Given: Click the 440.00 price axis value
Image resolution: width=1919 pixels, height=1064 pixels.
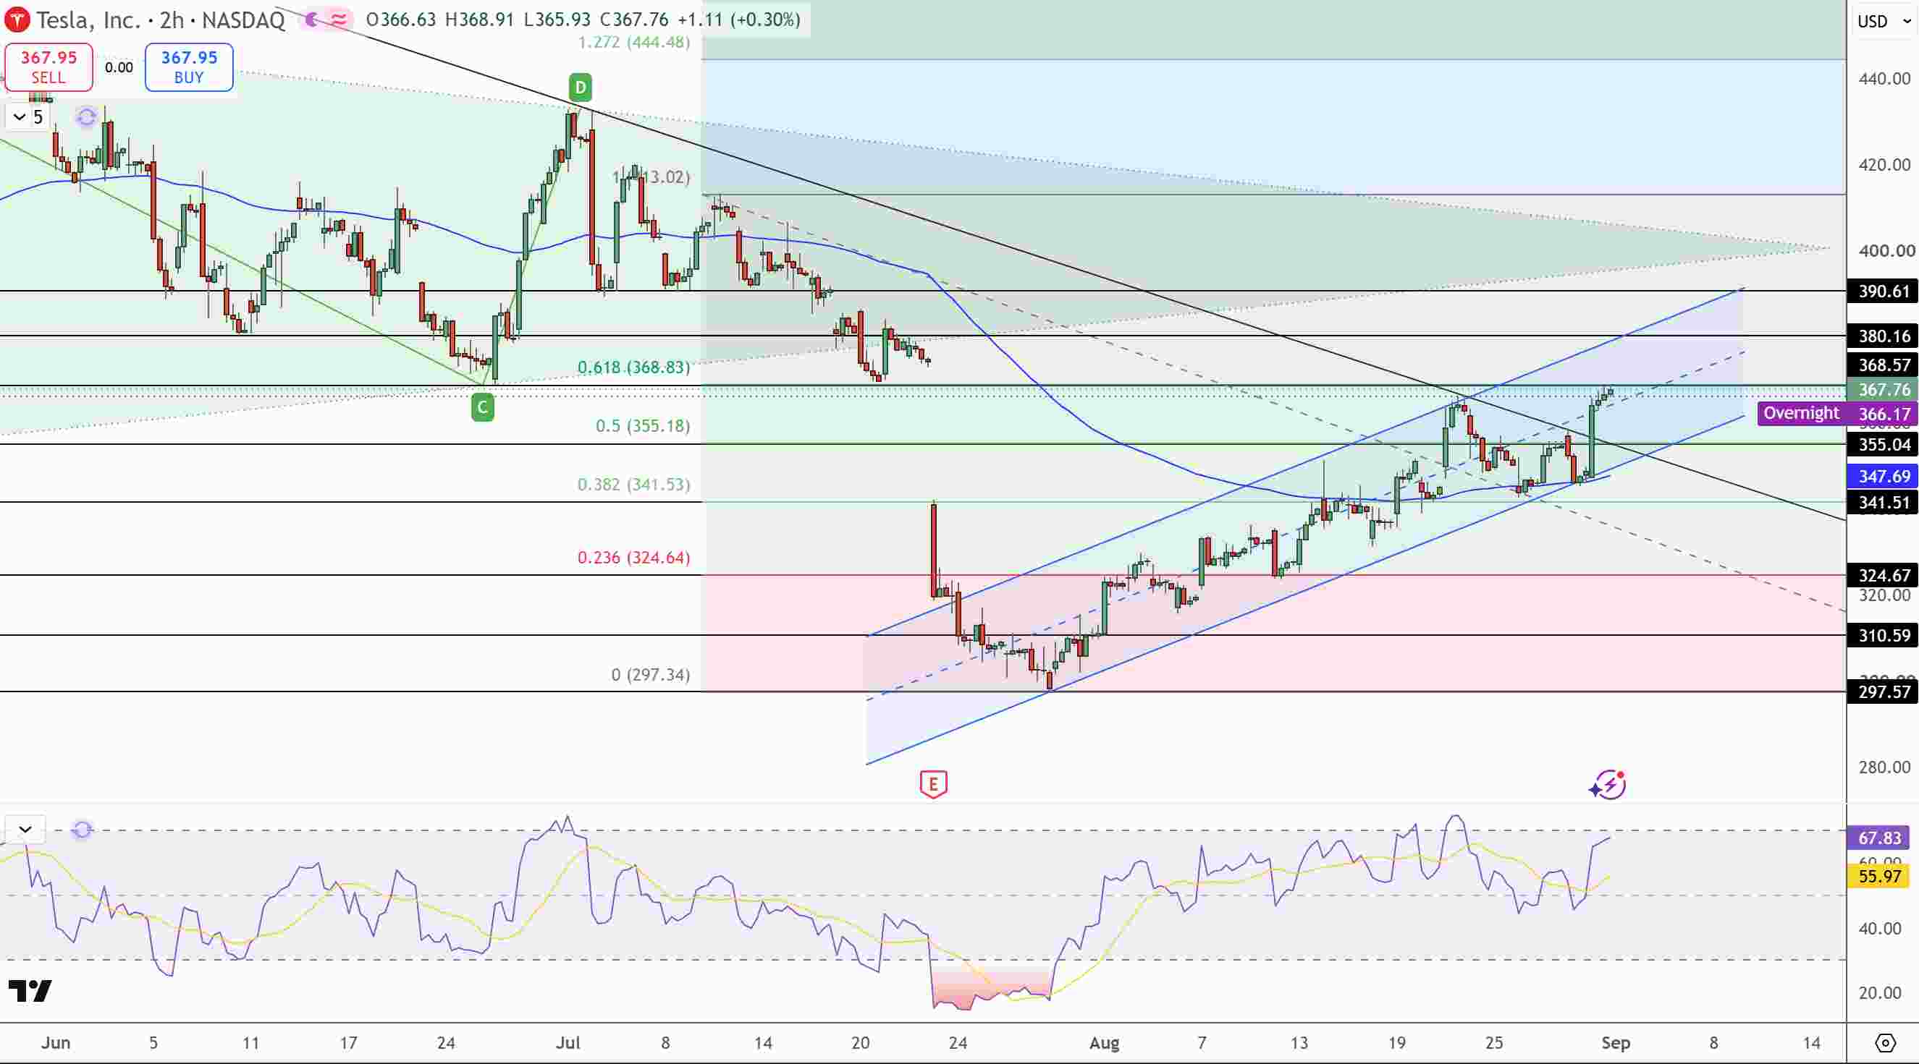Looking at the screenshot, I should [x=1885, y=79].
